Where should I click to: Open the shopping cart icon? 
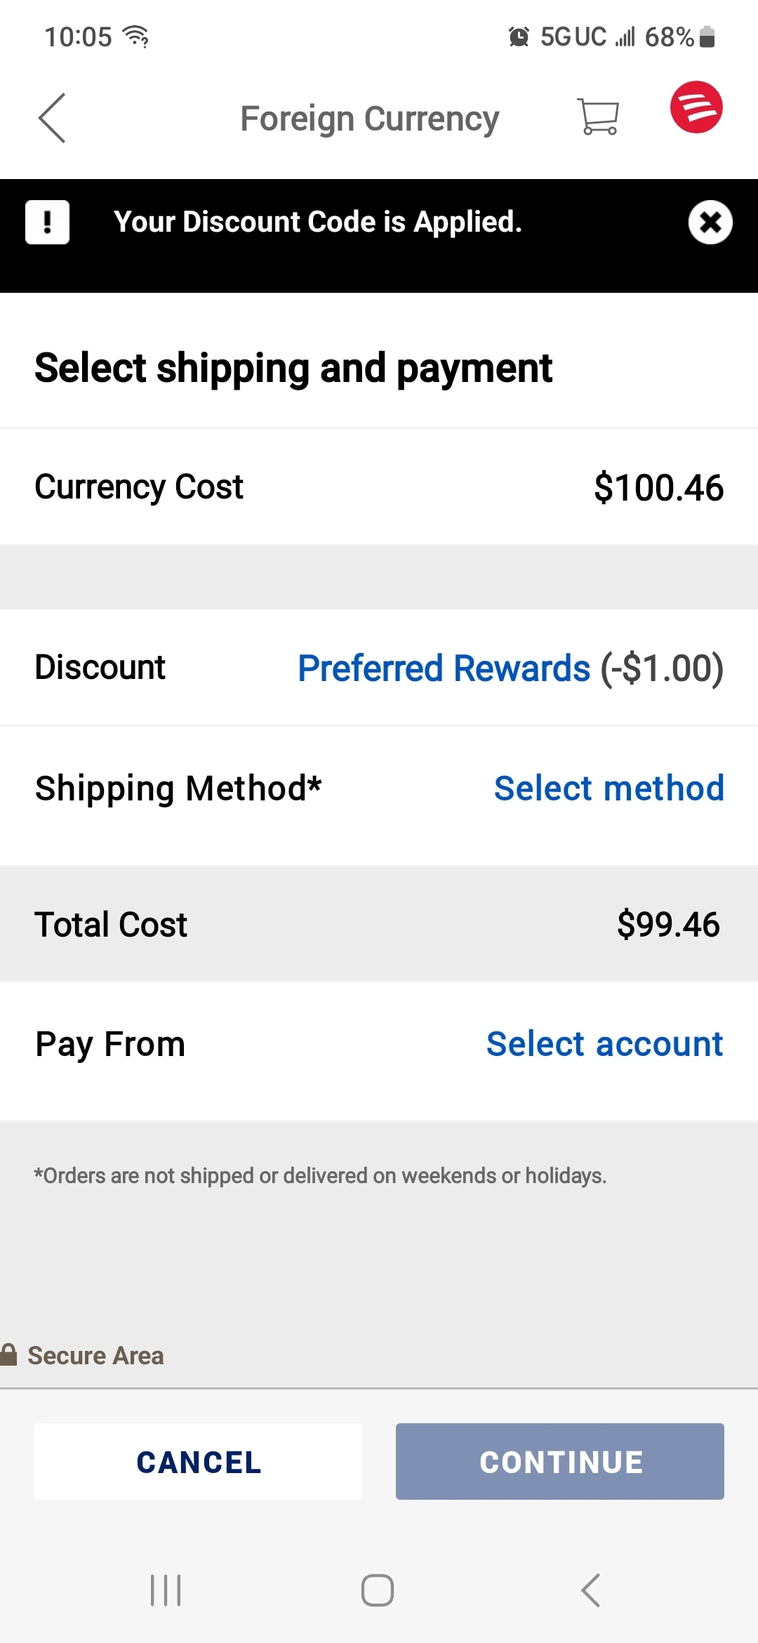click(x=598, y=117)
